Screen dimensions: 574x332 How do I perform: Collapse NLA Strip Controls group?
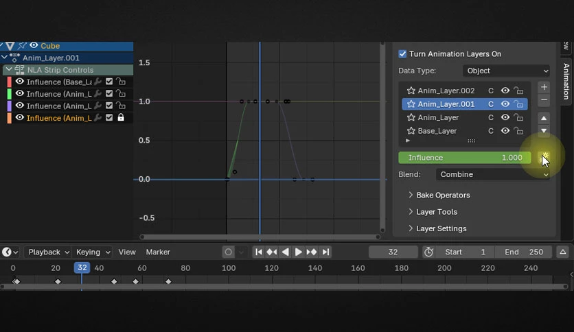coord(9,69)
